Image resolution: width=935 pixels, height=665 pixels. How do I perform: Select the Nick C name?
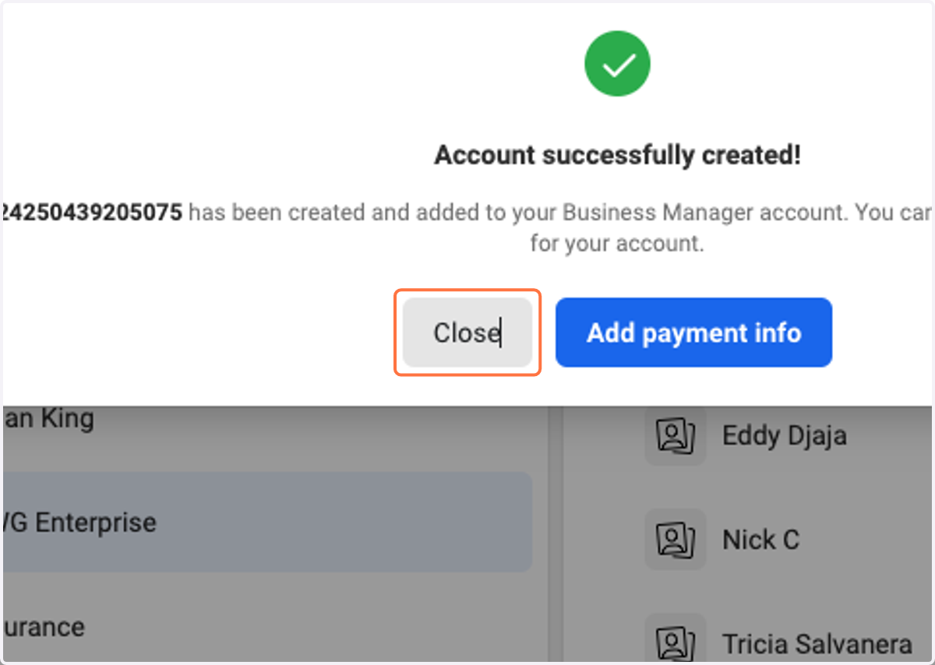click(760, 539)
